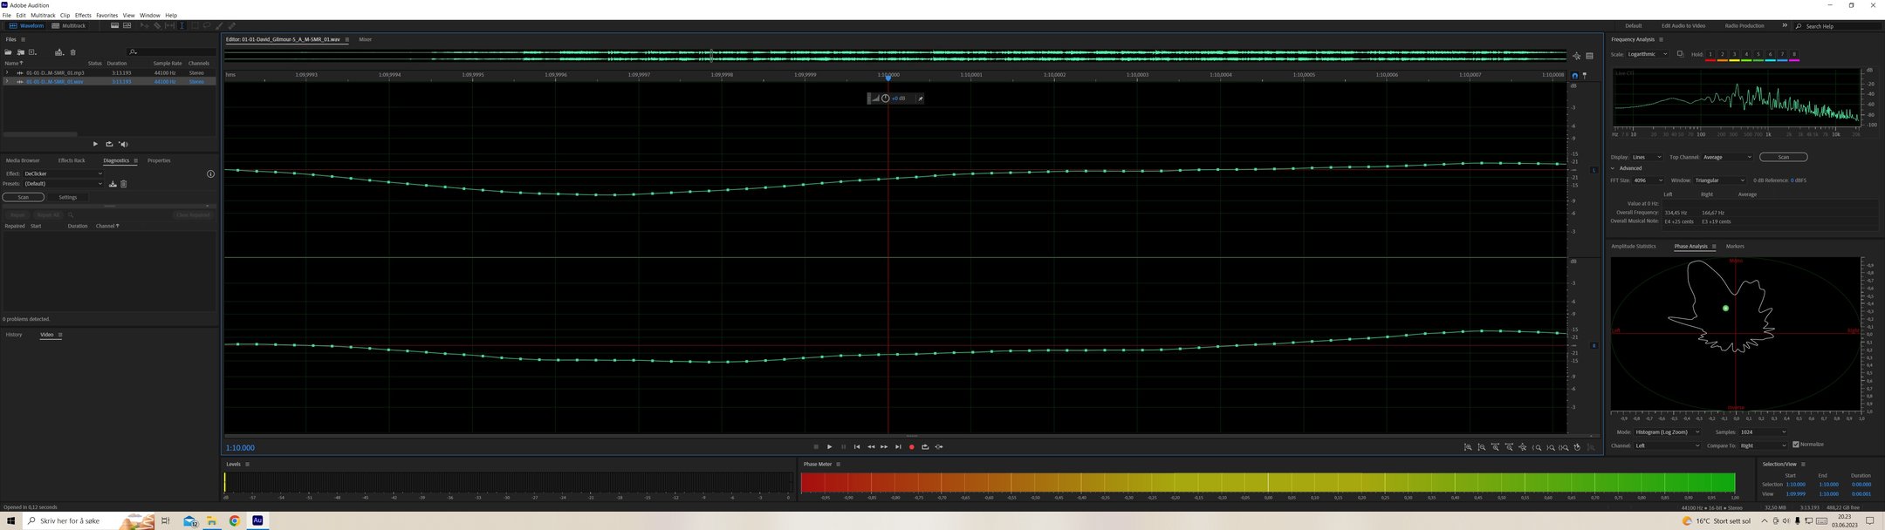Click the HUD gain knob
This screenshot has width=1885, height=530.
885,99
